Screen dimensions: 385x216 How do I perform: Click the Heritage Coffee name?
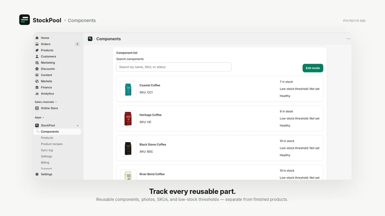(151, 115)
